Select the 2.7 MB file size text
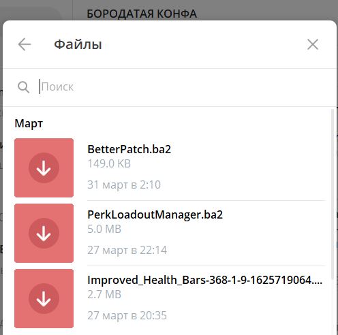Image resolution: width=338 pixels, height=335 pixels. 104,294
